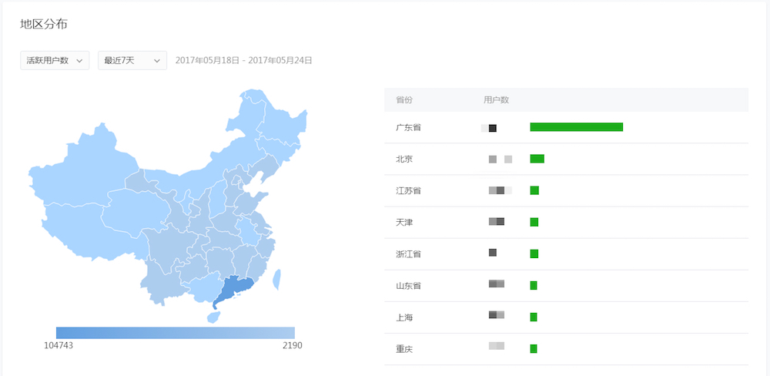The height and width of the screenshot is (376, 770).
Task: Select the 上海 table row label
Action: (x=404, y=317)
